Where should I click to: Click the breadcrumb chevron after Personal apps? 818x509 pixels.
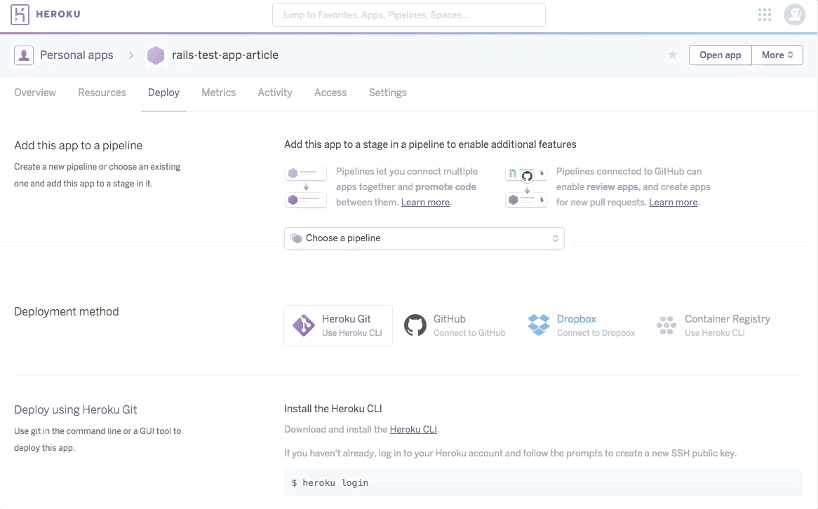(x=131, y=55)
